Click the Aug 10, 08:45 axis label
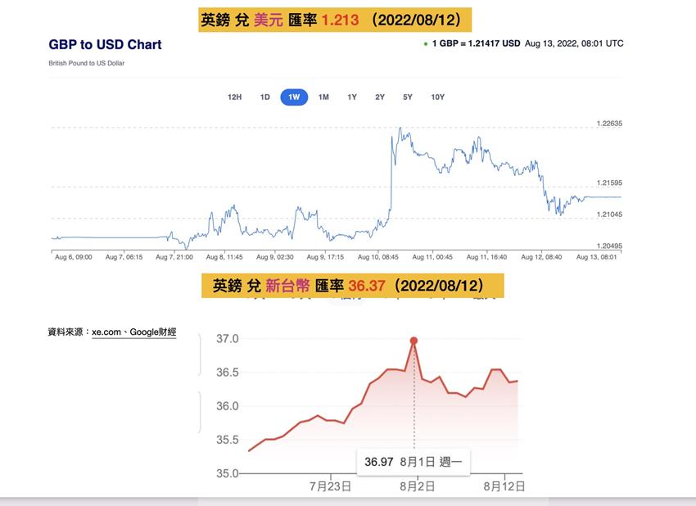The width and height of the screenshot is (696, 506). tap(378, 256)
